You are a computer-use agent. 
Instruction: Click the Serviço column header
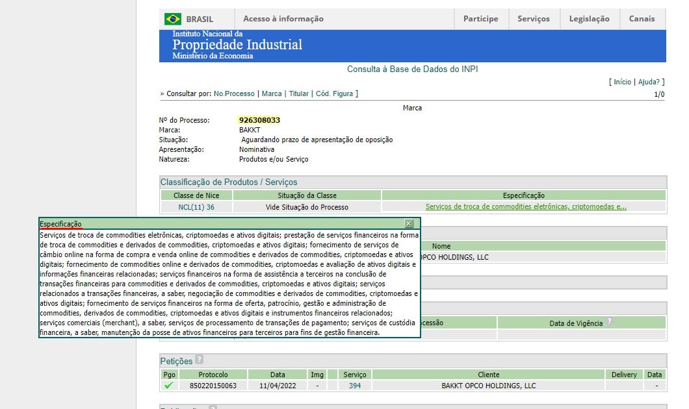pos(355,375)
